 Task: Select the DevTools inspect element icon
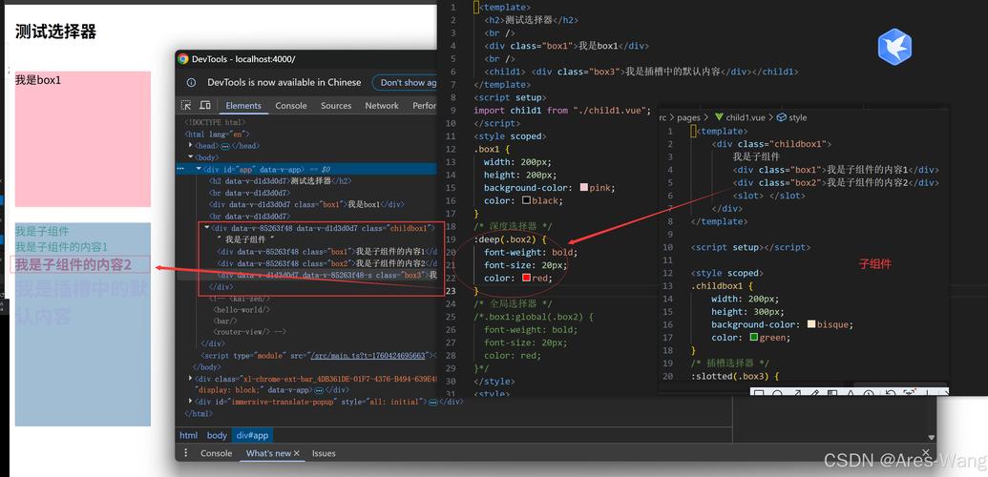point(186,105)
